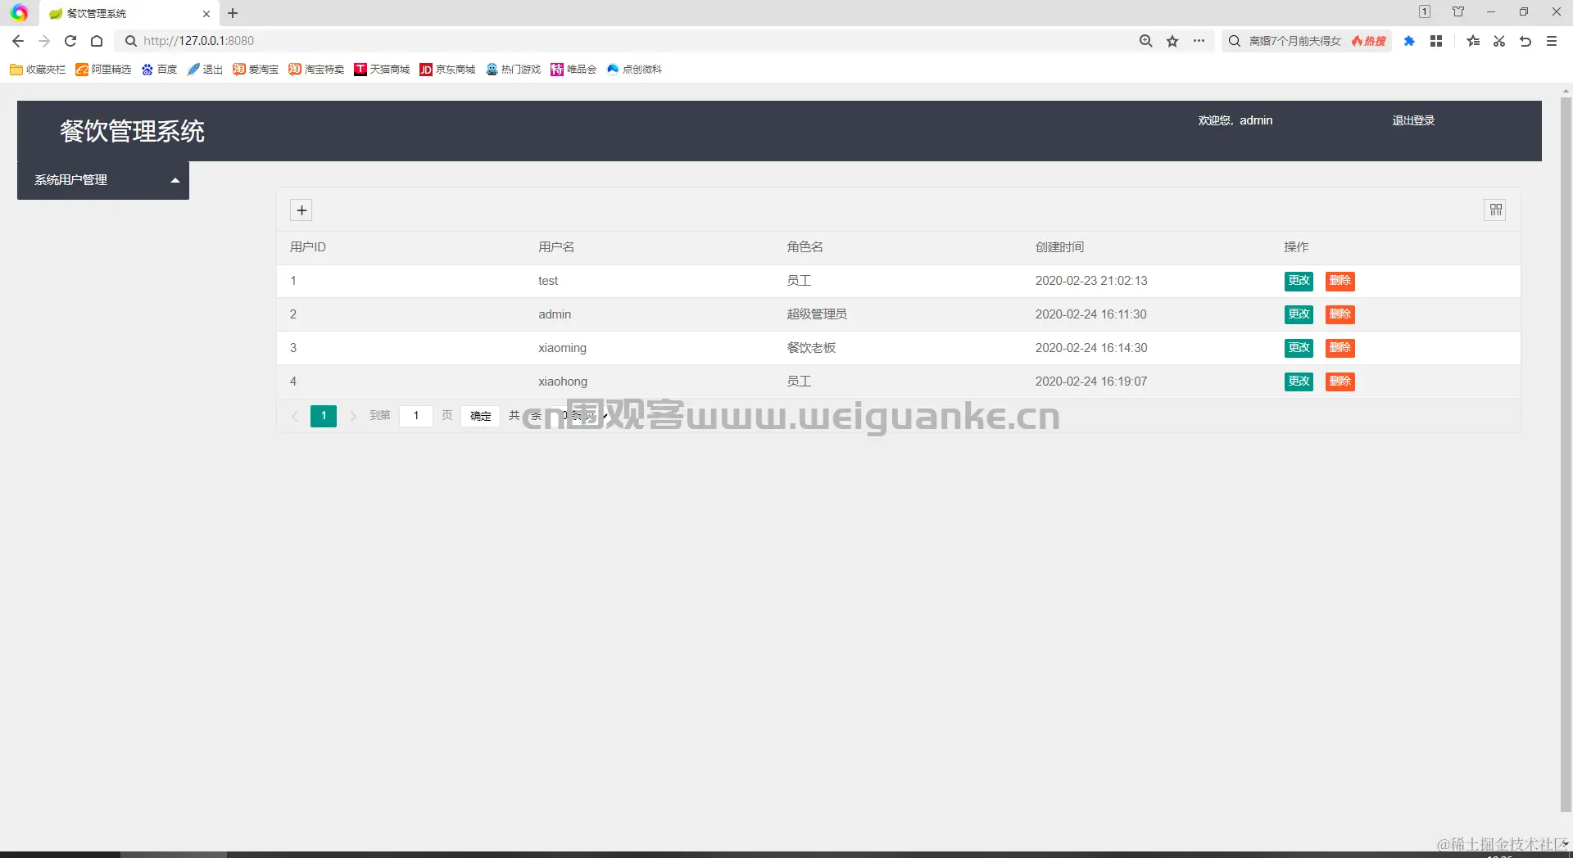This screenshot has height=858, width=1573.
Task: Open the 百度 bookmark
Action: point(159,70)
